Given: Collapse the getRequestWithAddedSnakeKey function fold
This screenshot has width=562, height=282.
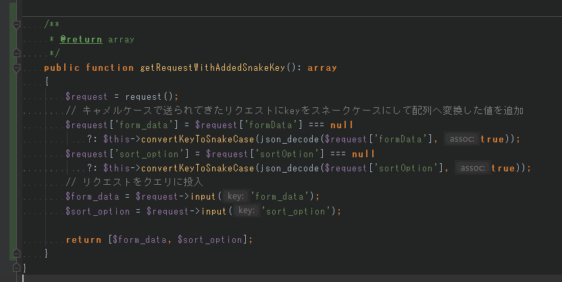Looking at the screenshot, I should (15, 68).
